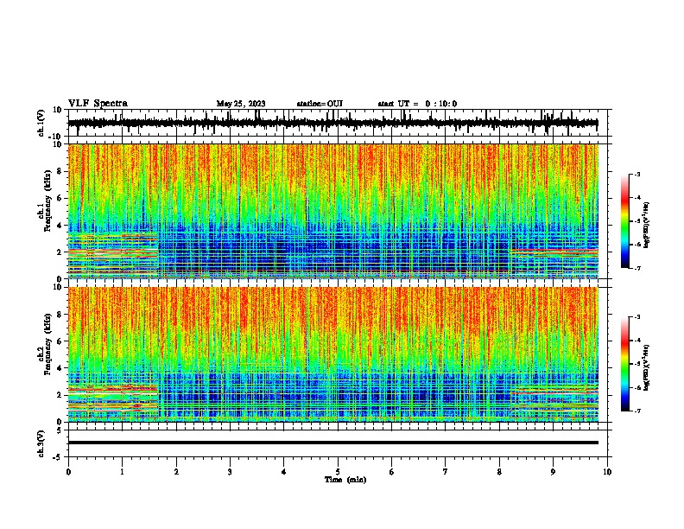
Task: Click the ch.1 spectrogram plot
Action: tap(333, 211)
